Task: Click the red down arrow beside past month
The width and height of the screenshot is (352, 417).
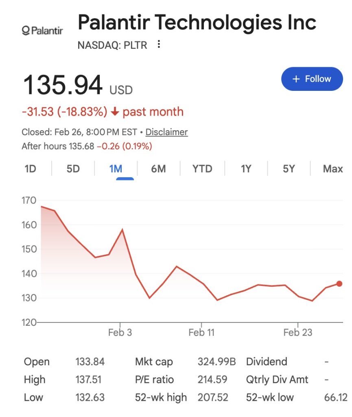Action: coord(115,112)
